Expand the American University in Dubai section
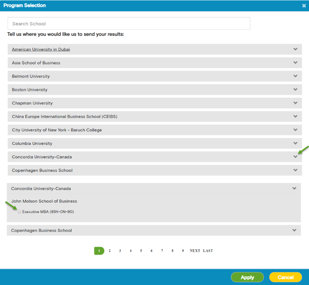The image size is (309, 285). 295,49
